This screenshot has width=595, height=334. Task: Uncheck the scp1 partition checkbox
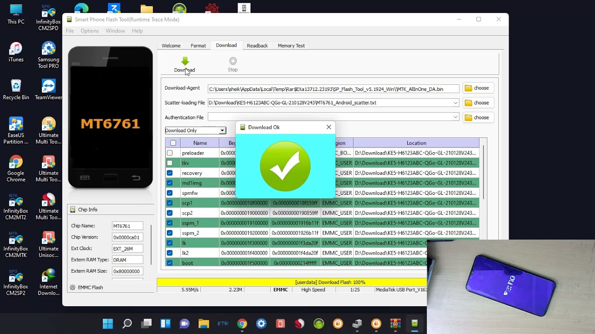click(170, 203)
